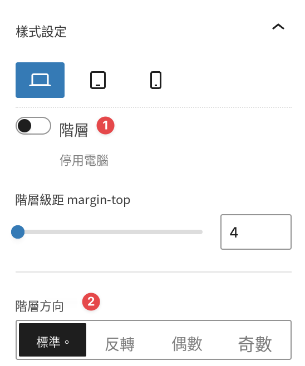Focus the margin-top number field showing 4
The image size is (305, 366).
pos(256,232)
